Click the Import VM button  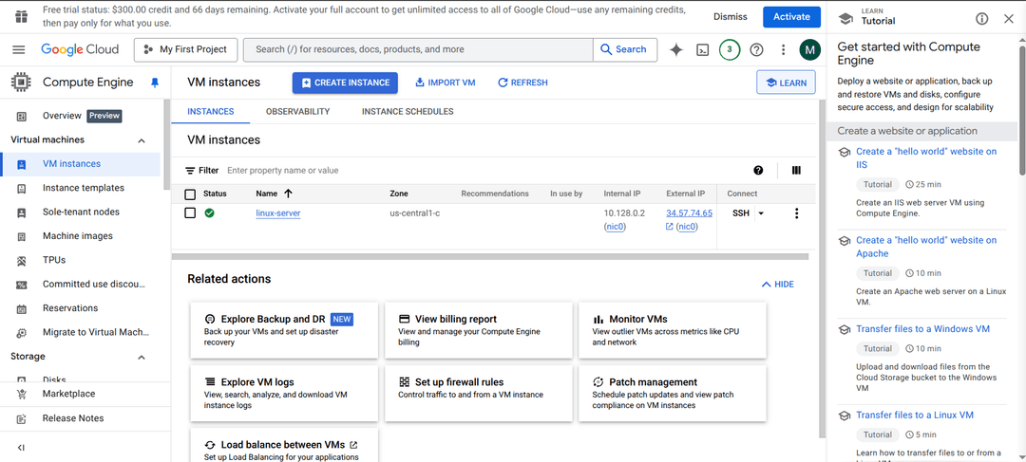tap(445, 83)
